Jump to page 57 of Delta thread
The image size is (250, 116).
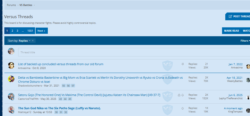73,86
